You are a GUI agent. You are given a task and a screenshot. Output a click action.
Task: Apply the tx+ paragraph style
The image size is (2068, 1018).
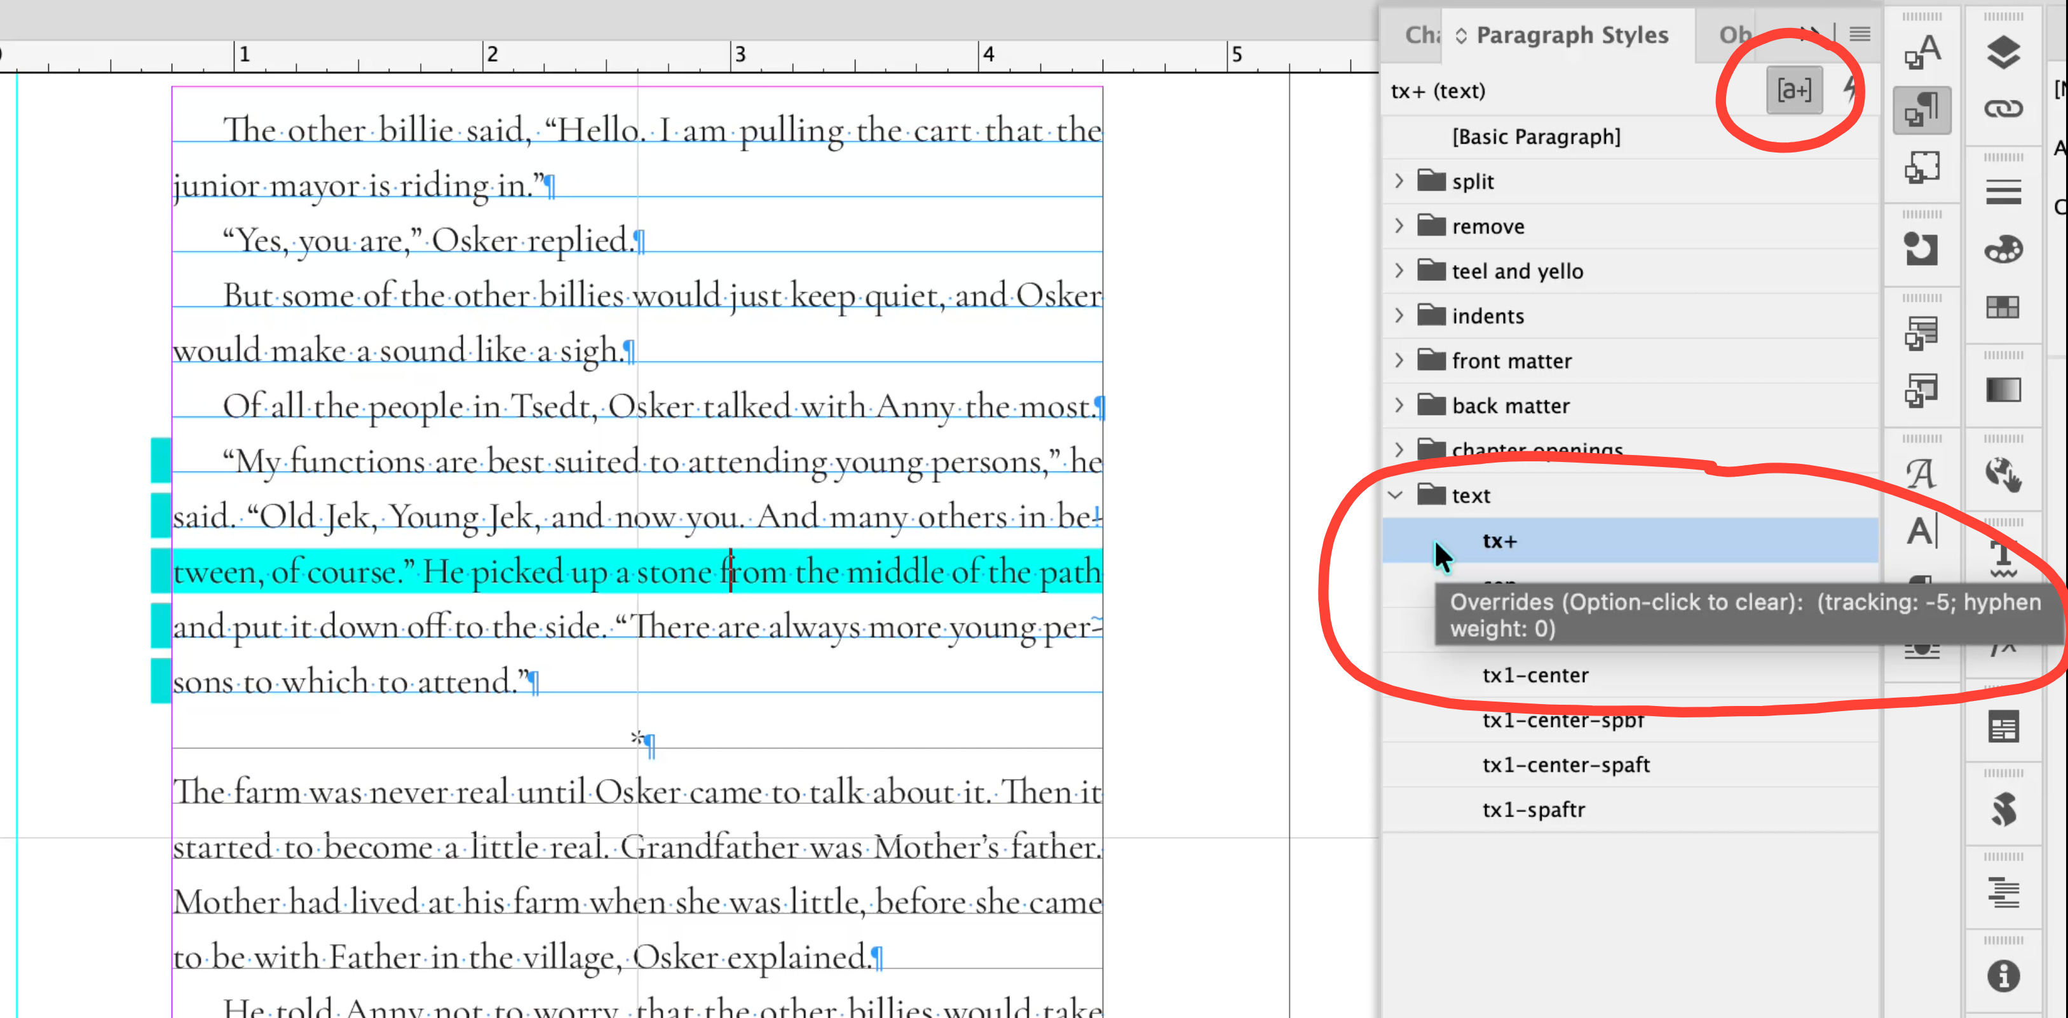1629,540
